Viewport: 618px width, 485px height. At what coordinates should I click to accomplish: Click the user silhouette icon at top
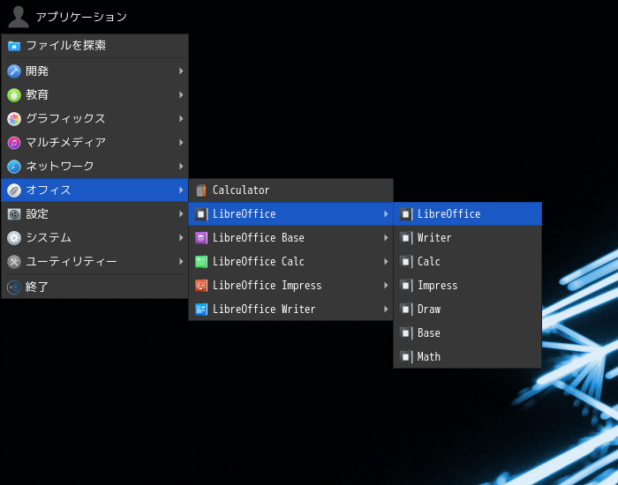[x=19, y=17]
